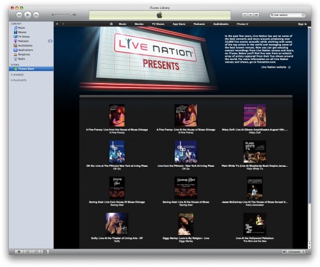This screenshot has height=267, width=320.
Task: Click the Previous track rewind button
Action: (19, 15)
